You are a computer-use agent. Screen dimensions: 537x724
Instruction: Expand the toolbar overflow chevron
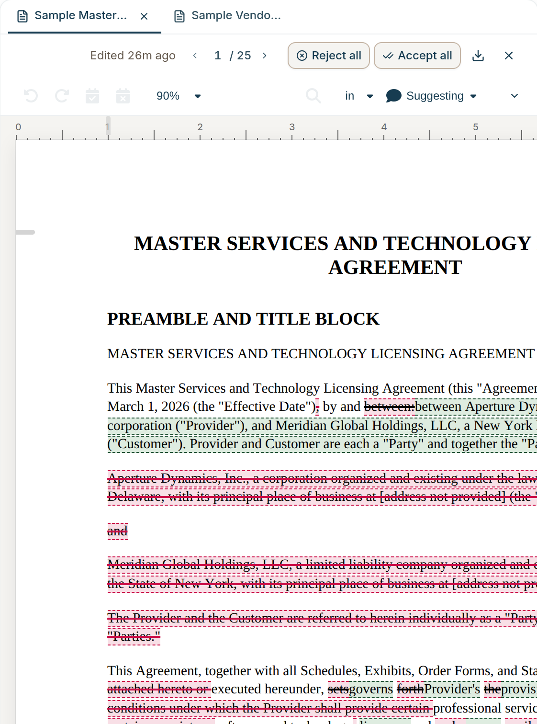[x=515, y=96]
